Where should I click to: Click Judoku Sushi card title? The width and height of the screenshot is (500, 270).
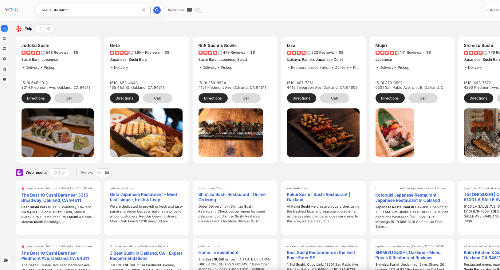[35, 45]
